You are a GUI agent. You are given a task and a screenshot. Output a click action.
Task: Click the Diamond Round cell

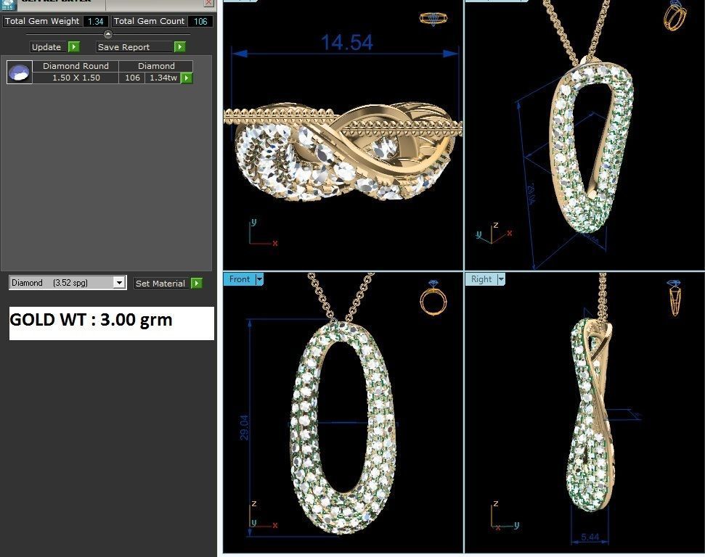click(76, 66)
